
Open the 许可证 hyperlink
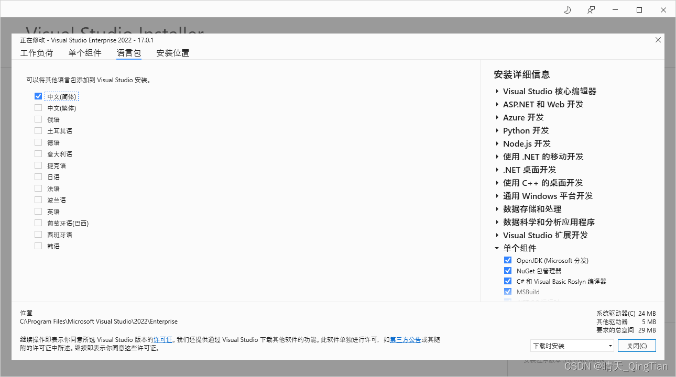163,339
